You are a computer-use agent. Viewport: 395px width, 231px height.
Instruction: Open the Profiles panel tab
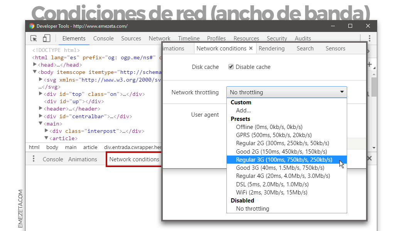[216, 38]
